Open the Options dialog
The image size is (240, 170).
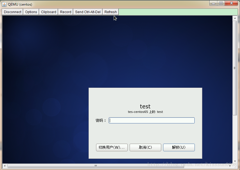31,12
